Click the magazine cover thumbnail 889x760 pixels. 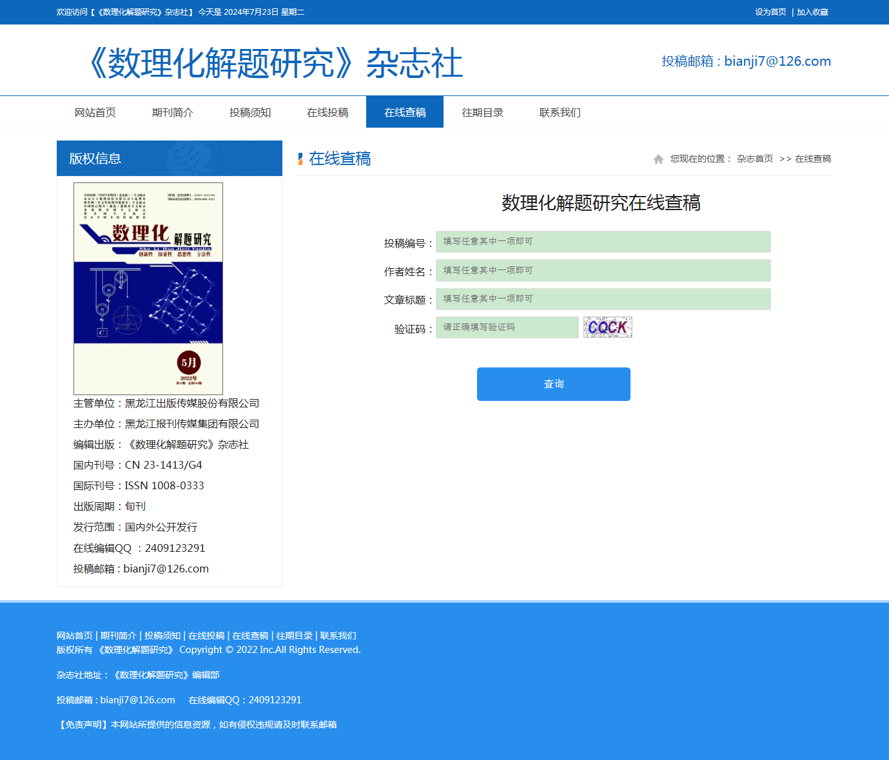pos(148,289)
